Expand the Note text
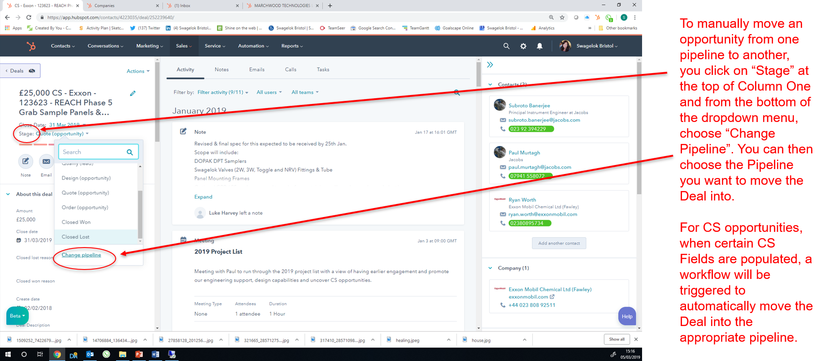825x361 pixels. point(203,197)
